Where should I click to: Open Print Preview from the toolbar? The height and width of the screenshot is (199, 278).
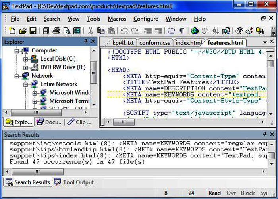67,31
